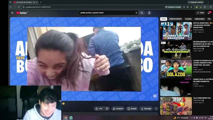213x120 pixels.
Task: Close the YouTube browser tab
Action: coord(36,2)
